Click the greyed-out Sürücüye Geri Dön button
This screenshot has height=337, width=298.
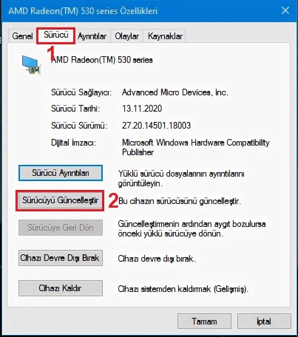coord(60,228)
